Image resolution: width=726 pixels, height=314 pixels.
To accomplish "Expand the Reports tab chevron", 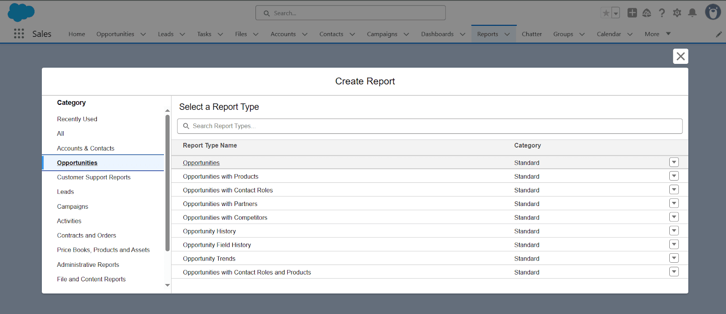I will [x=507, y=34].
